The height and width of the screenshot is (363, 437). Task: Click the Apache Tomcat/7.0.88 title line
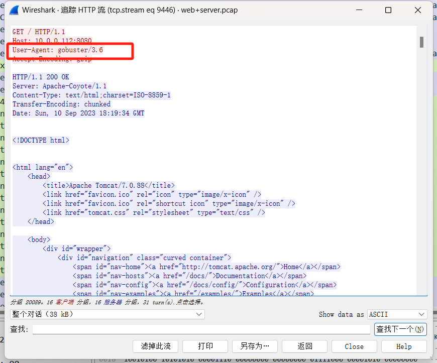108,186
